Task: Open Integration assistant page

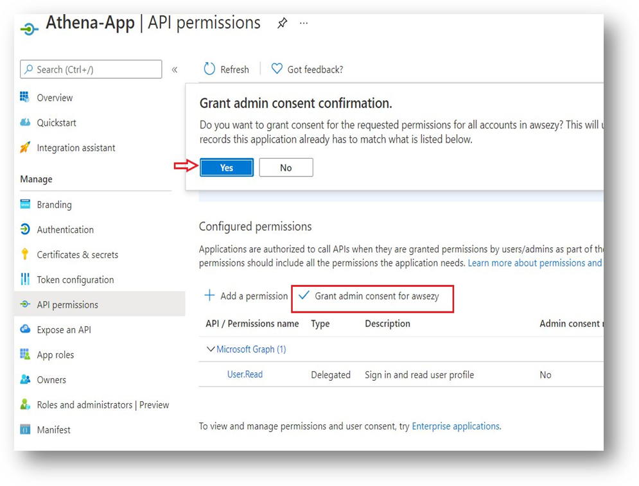Action: (x=76, y=148)
